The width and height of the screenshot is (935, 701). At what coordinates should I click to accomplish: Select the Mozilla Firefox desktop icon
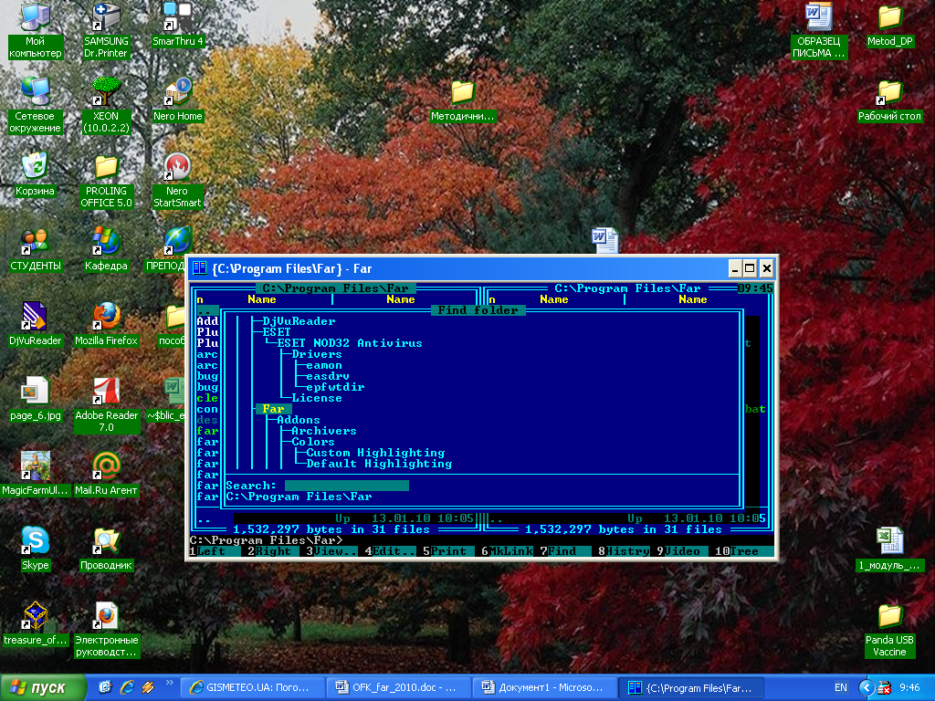pyautogui.click(x=106, y=326)
